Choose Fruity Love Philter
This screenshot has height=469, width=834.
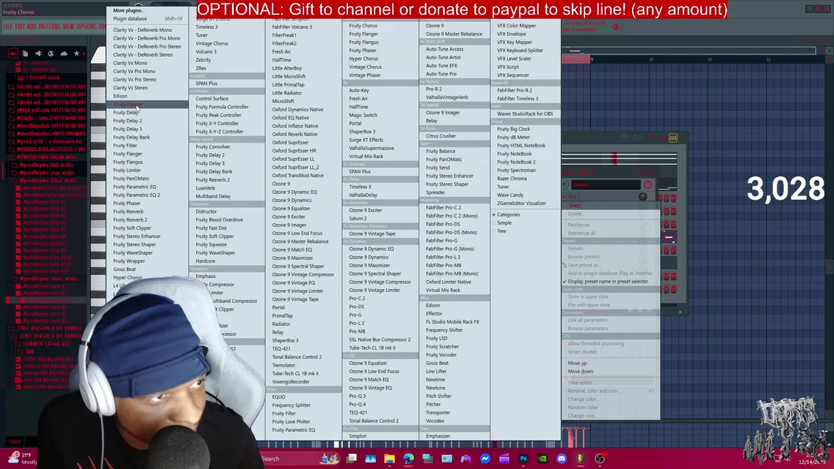291,421
